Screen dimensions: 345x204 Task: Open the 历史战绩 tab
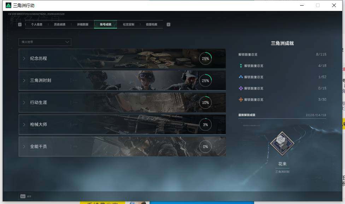tap(60, 24)
